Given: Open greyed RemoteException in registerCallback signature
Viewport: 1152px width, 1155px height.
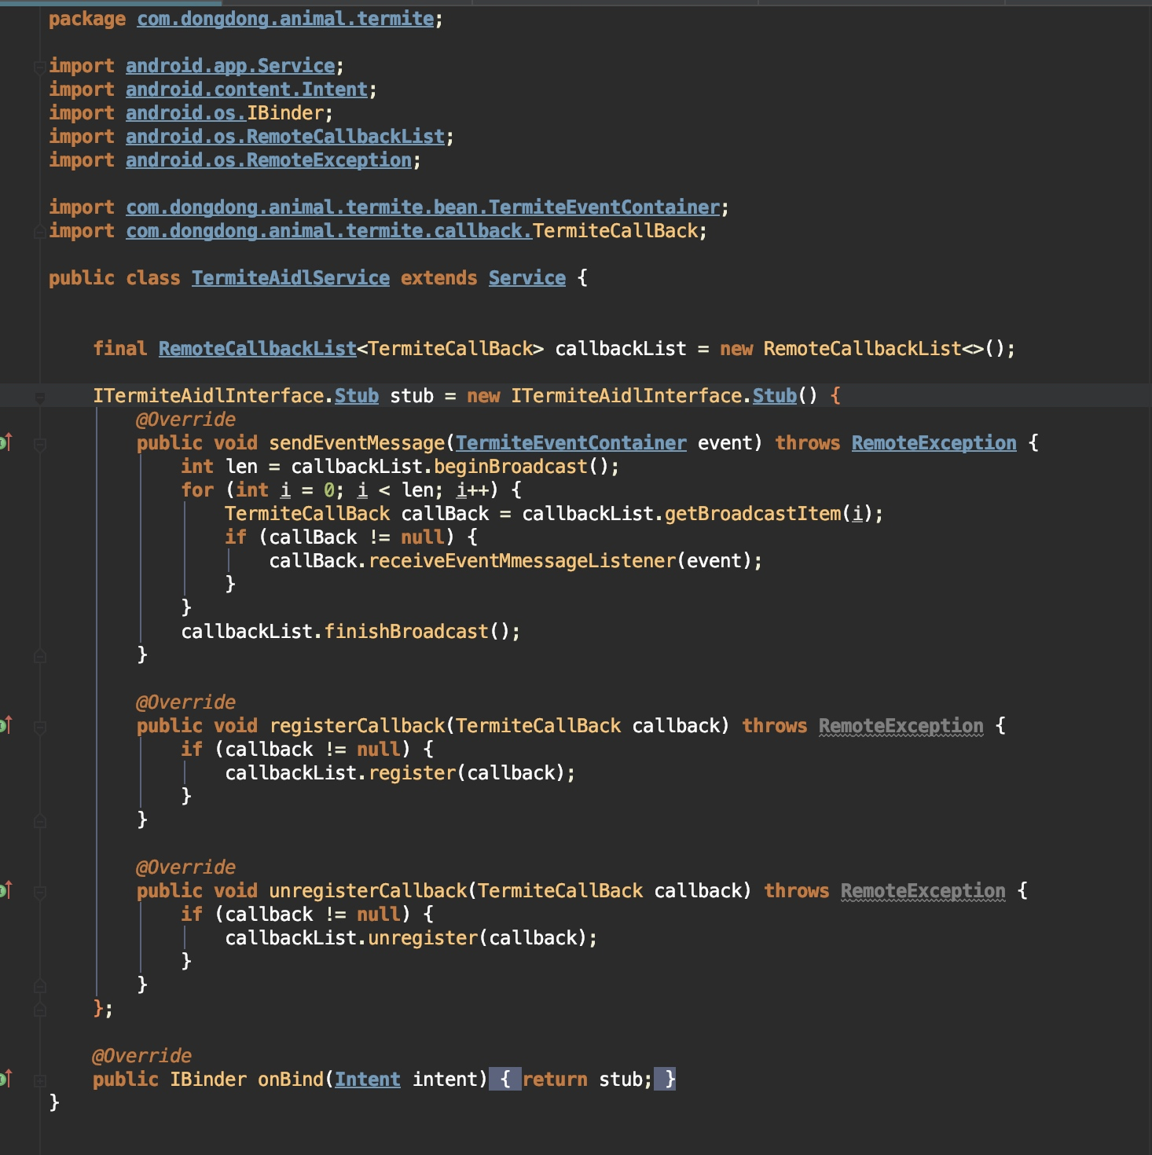Looking at the screenshot, I should pyautogui.click(x=901, y=726).
